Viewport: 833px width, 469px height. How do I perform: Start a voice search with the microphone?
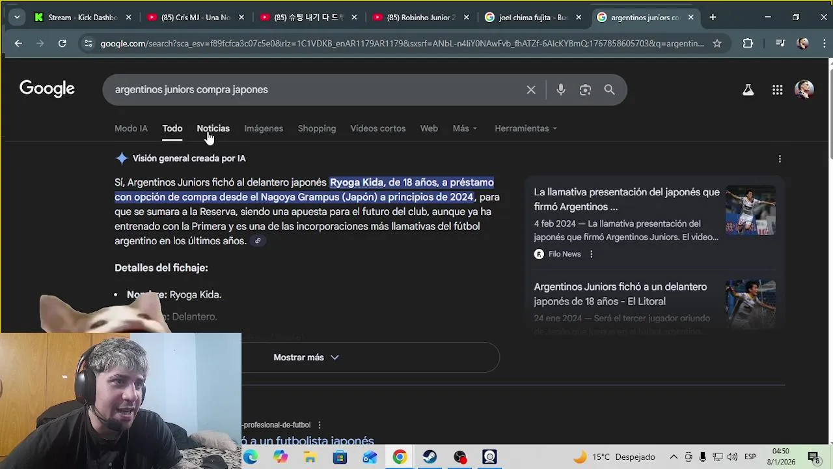tap(561, 90)
